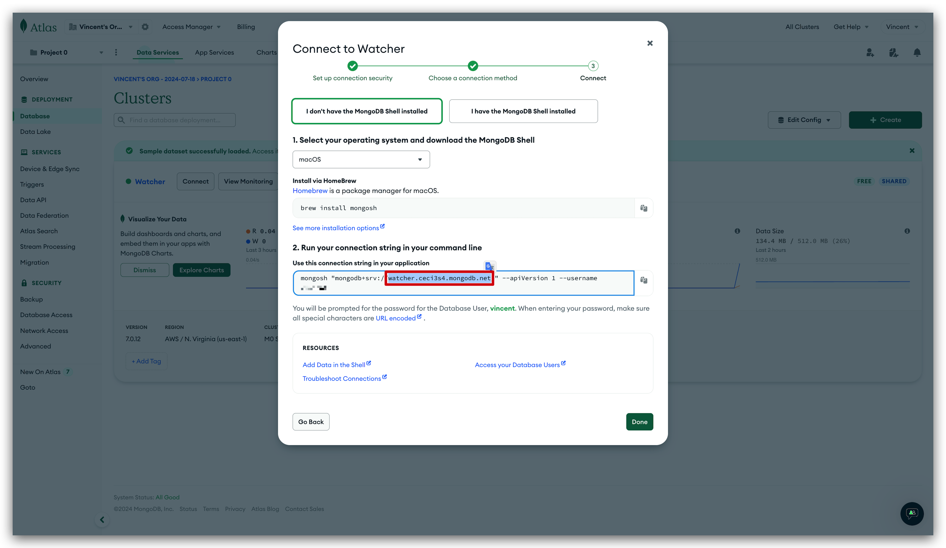Open the project options kebab menu
Image resolution: width=946 pixels, height=548 pixels.
click(116, 52)
